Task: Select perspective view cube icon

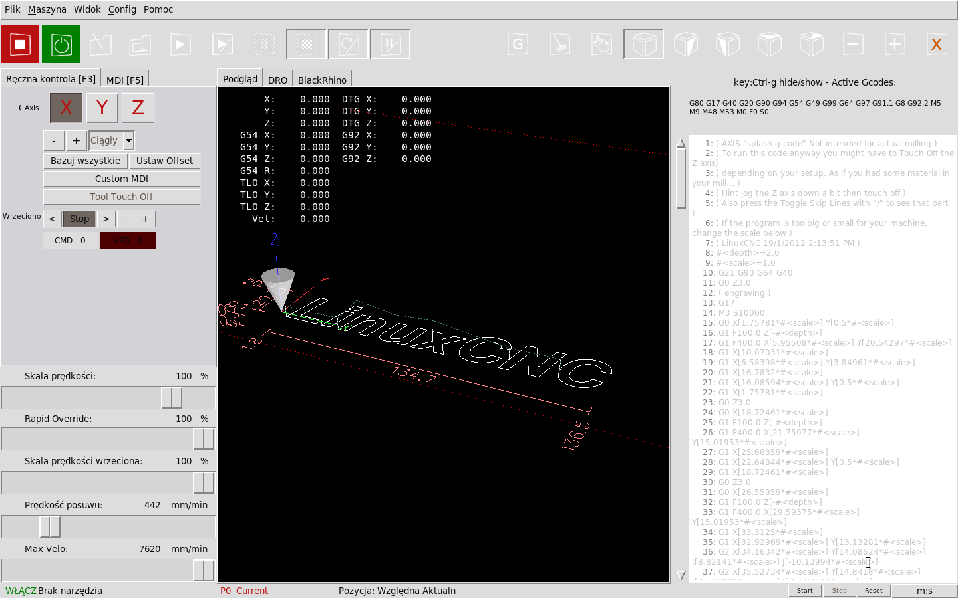Action: [x=643, y=45]
